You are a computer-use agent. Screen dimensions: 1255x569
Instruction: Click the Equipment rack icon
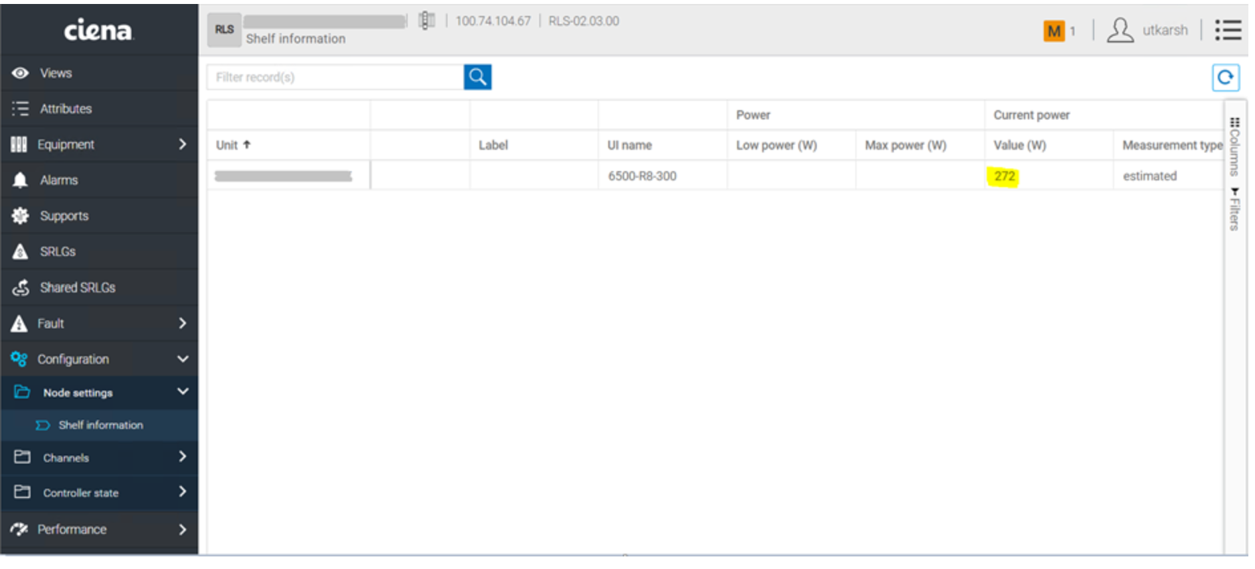19,145
